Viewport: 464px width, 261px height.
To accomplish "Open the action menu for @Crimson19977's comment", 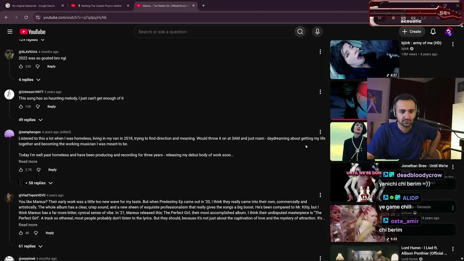I will (320, 92).
